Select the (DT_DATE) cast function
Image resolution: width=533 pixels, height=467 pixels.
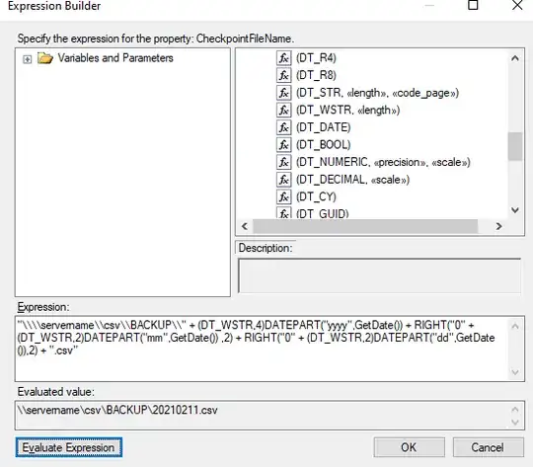point(324,127)
